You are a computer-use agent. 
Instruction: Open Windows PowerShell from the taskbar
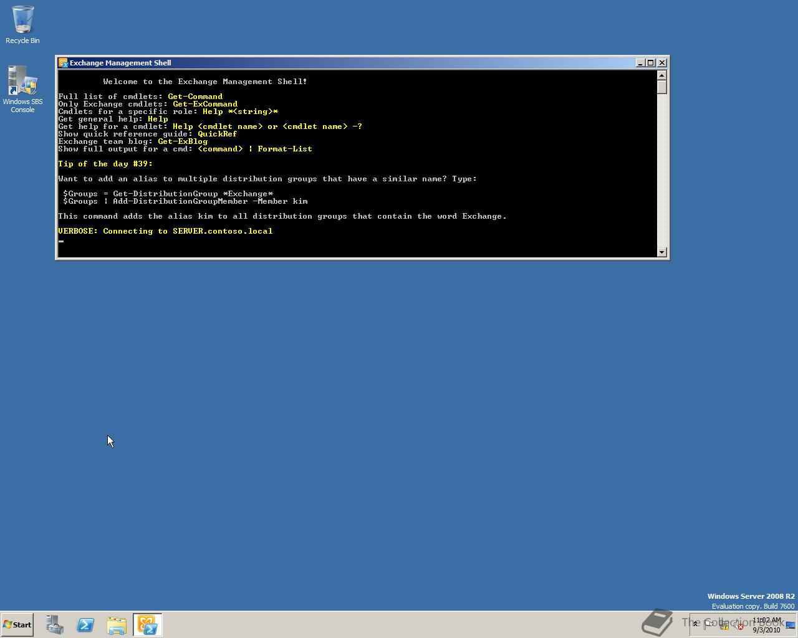pos(85,625)
